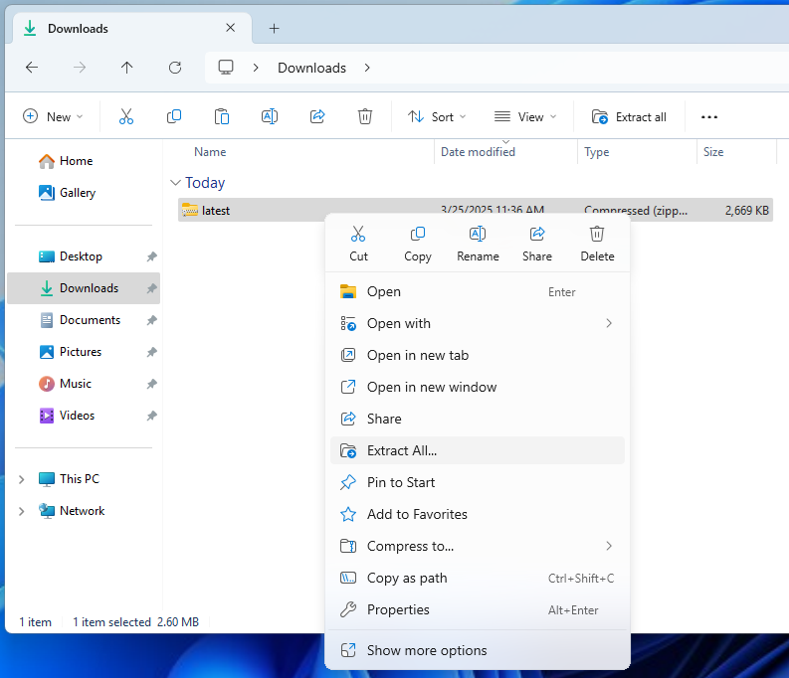
Task: Open a new tab with plus button
Action: point(275,28)
